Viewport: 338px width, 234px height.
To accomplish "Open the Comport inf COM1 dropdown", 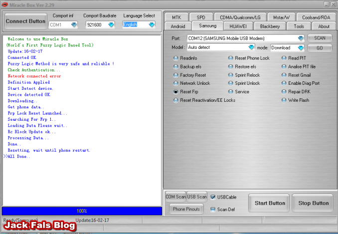I will (x=74, y=25).
